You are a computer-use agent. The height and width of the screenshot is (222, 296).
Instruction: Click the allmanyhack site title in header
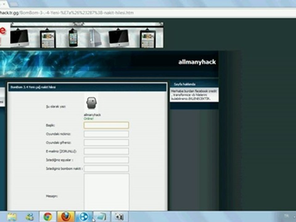tap(197, 62)
